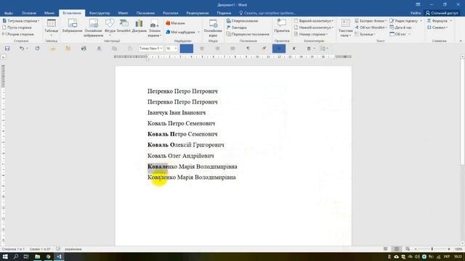Open Експрес-блоки dropdown
Viewport: 465px width, 261px height.
point(371,21)
